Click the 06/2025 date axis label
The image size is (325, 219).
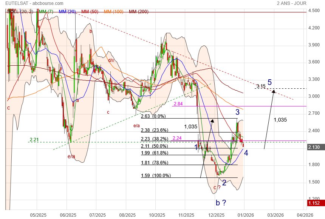click(x=68, y=215)
